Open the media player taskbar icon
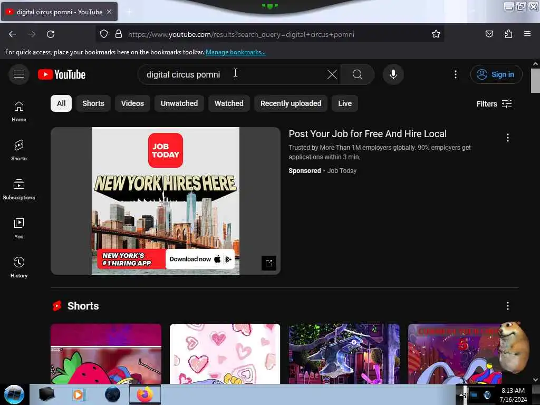Image resolution: width=540 pixels, height=405 pixels. coord(78,394)
